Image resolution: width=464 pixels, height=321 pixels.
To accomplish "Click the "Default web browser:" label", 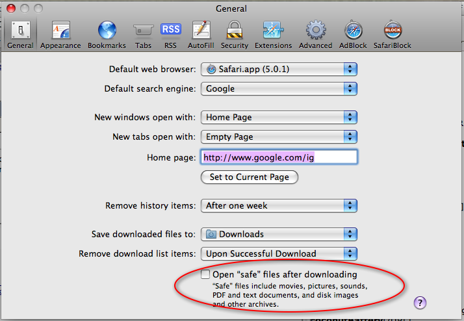I will (x=153, y=70).
